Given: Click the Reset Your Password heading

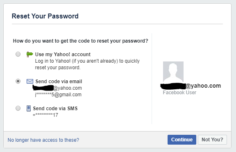Looking at the screenshot, I should click(45, 16).
